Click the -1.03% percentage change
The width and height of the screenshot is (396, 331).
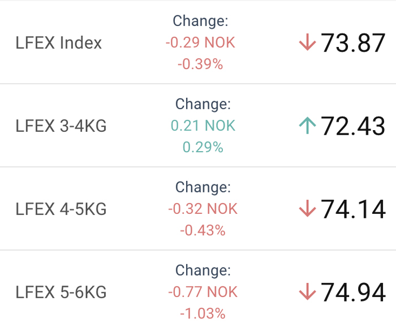click(203, 313)
